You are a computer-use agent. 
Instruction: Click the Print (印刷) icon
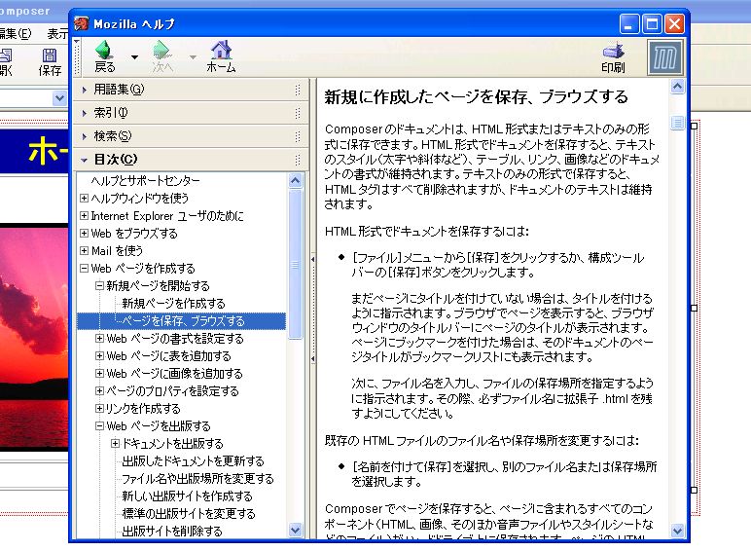[x=613, y=50]
